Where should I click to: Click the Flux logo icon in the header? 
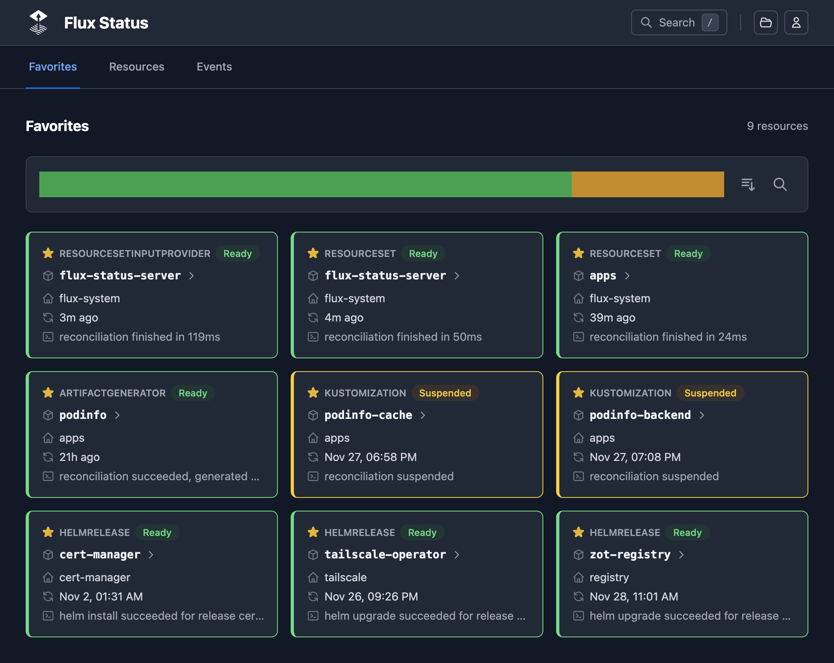(x=38, y=22)
